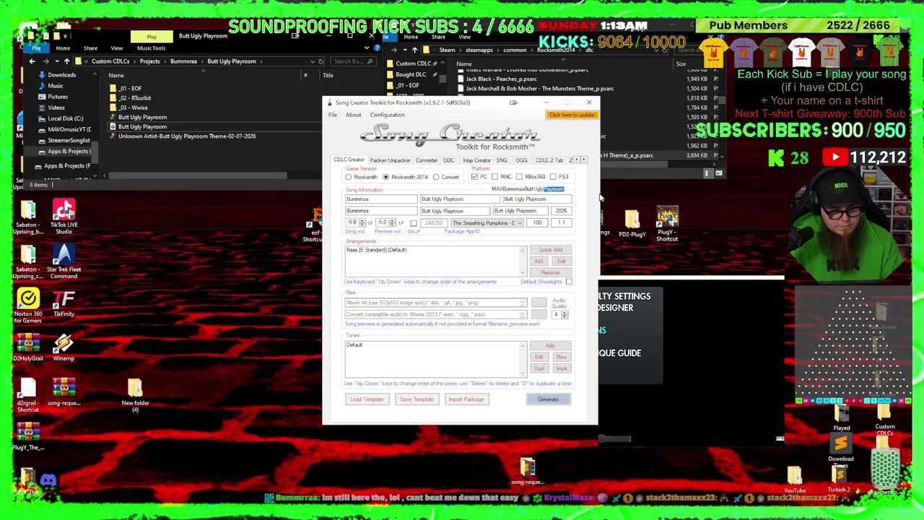Open recent locations dropdown in left explorer

click(56, 61)
